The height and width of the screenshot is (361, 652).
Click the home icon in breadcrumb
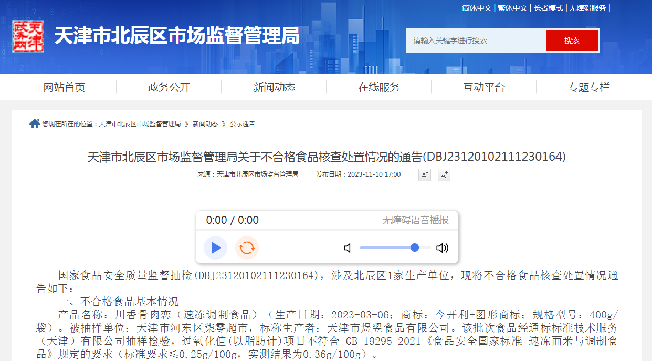coord(35,124)
